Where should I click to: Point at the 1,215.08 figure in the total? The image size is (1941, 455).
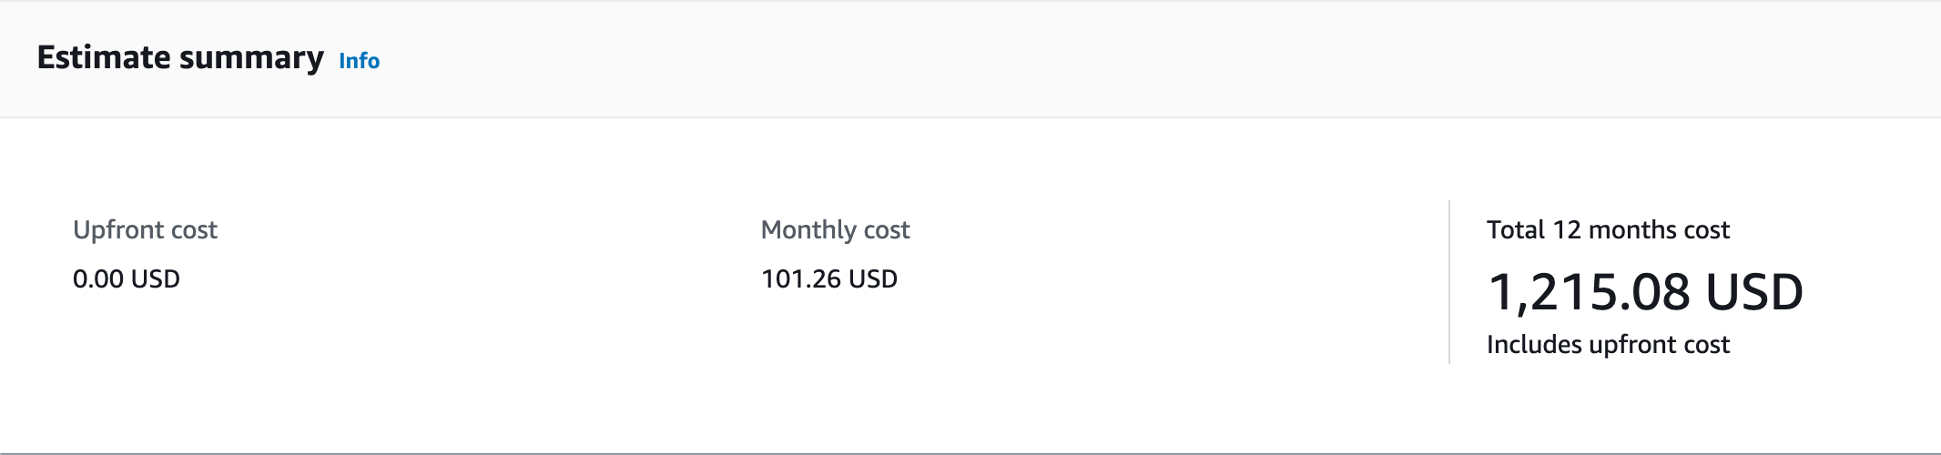1589,292
